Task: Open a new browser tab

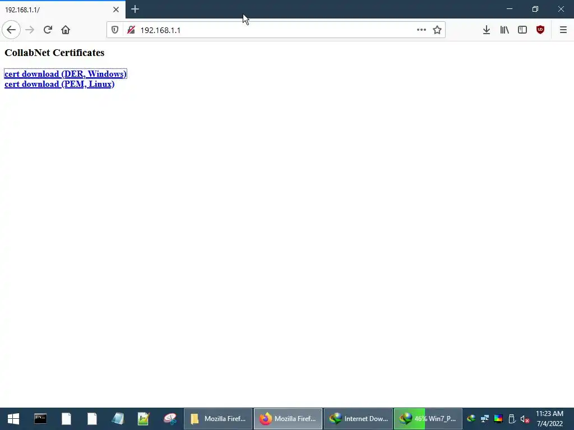Action: coord(135,9)
